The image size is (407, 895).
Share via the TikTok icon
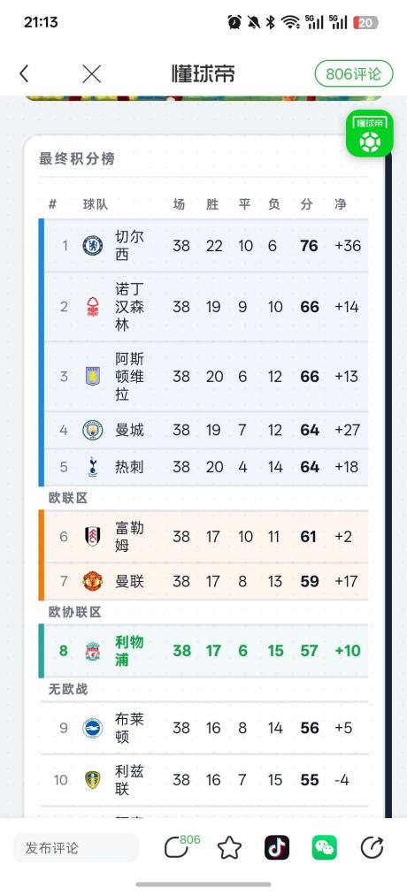point(277,847)
